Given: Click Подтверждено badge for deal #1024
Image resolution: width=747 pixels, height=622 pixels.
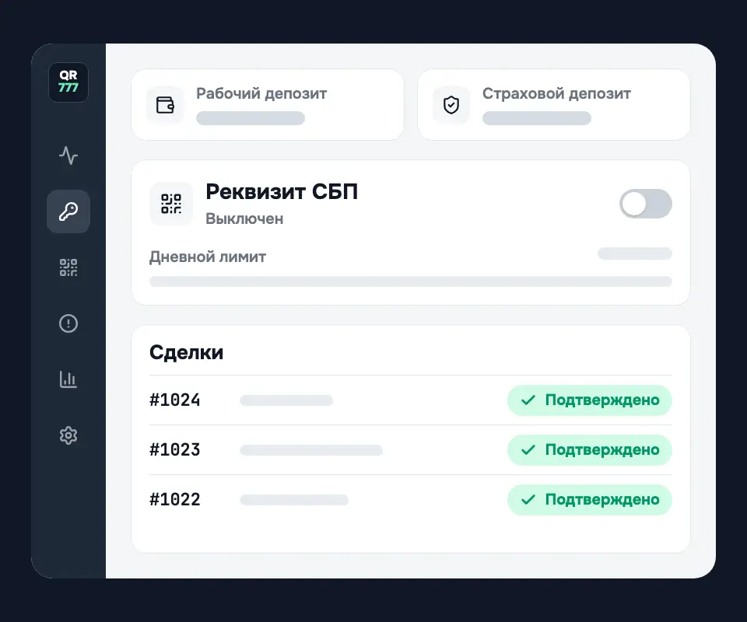Looking at the screenshot, I should [x=590, y=400].
